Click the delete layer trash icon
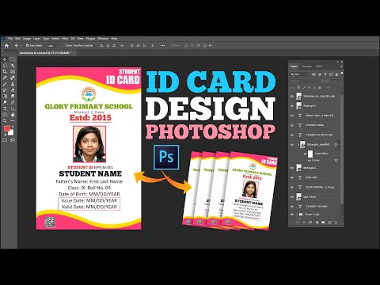This screenshot has height=285, width=380. (x=336, y=222)
